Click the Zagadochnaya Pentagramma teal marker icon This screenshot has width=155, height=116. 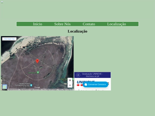tap(31, 85)
